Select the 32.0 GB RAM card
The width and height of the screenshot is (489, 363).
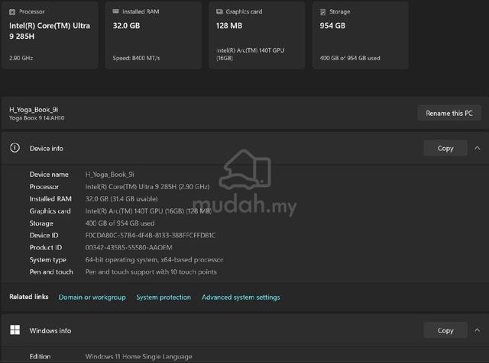pos(153,34)
